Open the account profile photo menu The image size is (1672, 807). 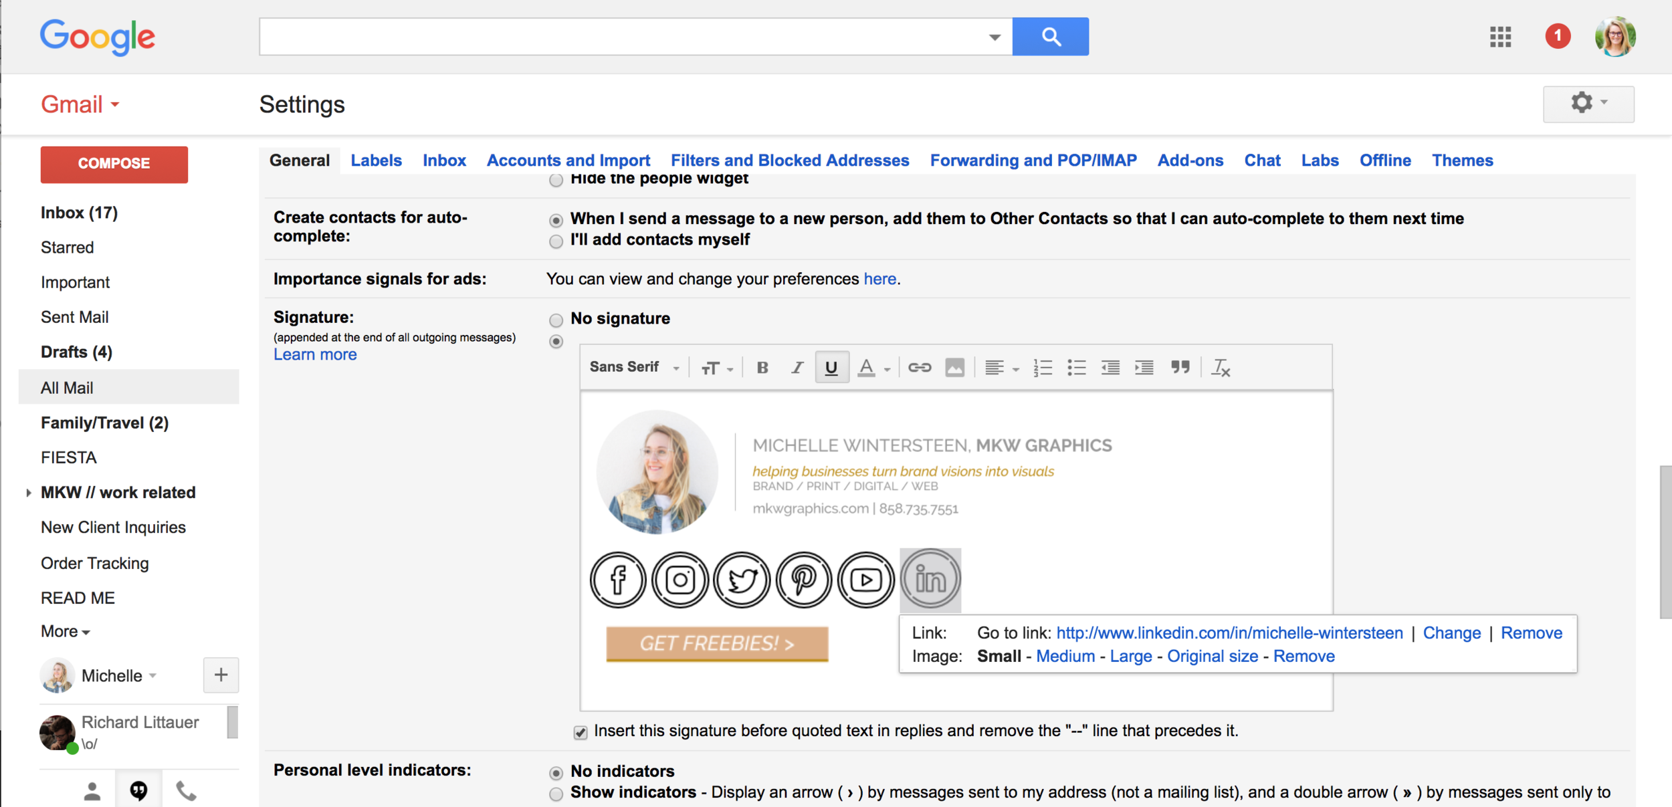click(x=1615, y=36)
